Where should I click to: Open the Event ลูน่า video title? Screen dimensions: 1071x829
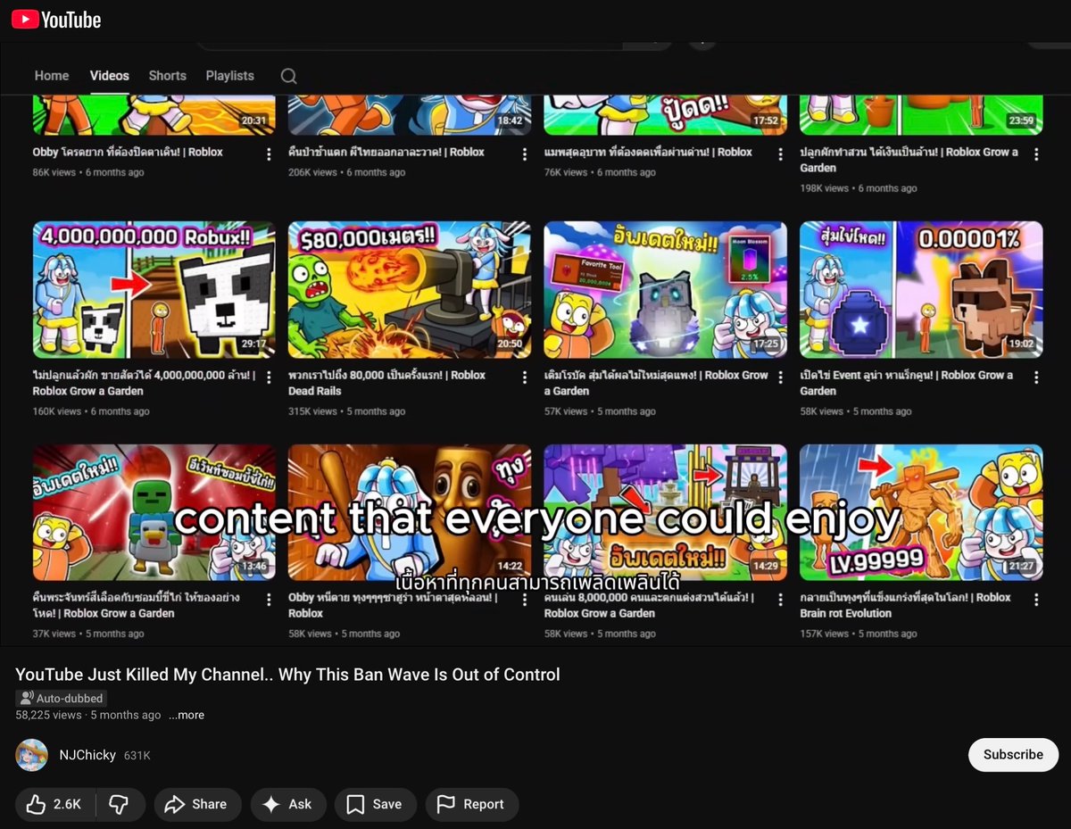point(907,383)
